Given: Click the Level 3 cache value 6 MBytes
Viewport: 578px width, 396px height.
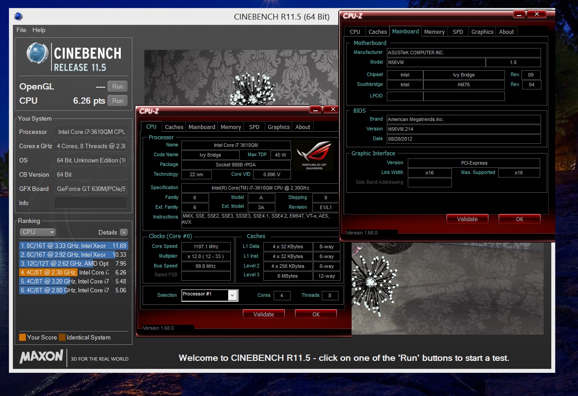Looking at the screenshot, I should pos(288,276).
